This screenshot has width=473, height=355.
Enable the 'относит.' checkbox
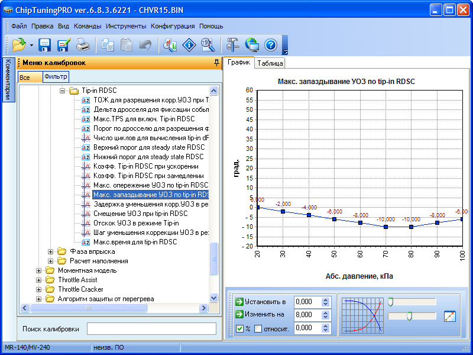258,328
